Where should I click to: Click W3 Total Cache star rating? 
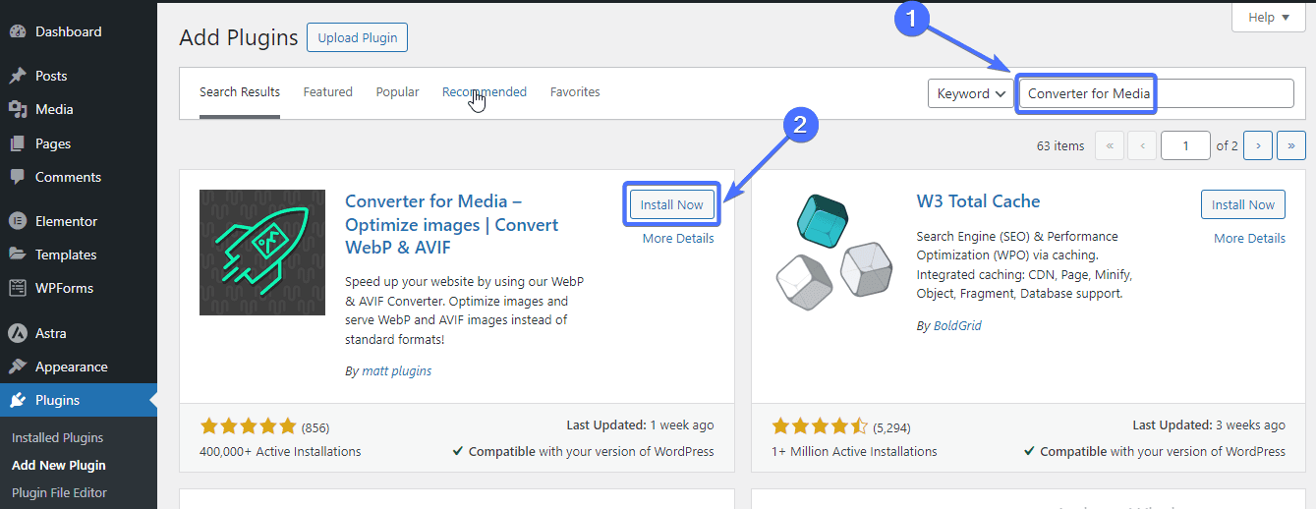point(820,426)
